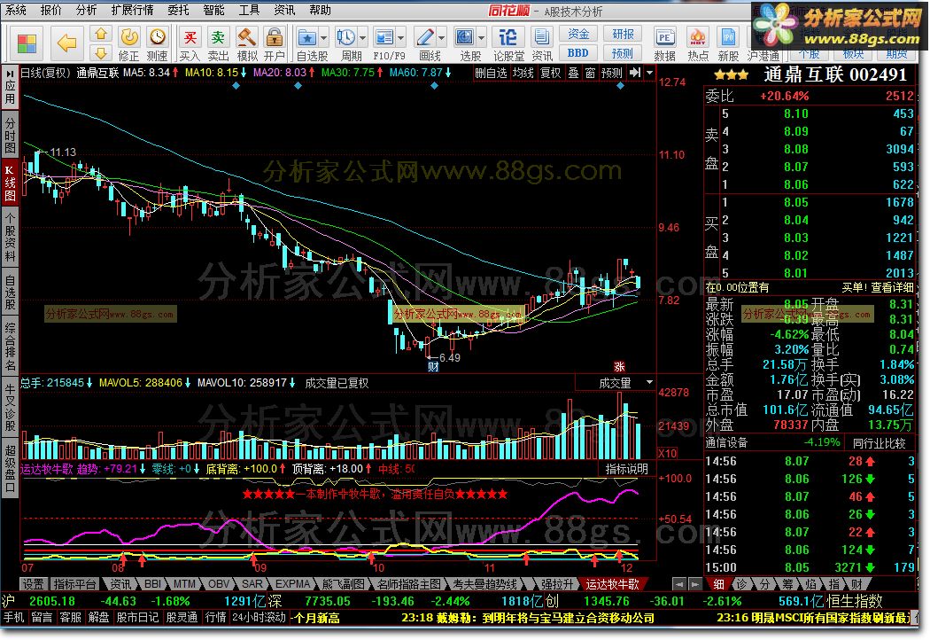Open the PE 数据 icon
The width and height of the screenshot is (930, 640).
(x=665, y=37)
